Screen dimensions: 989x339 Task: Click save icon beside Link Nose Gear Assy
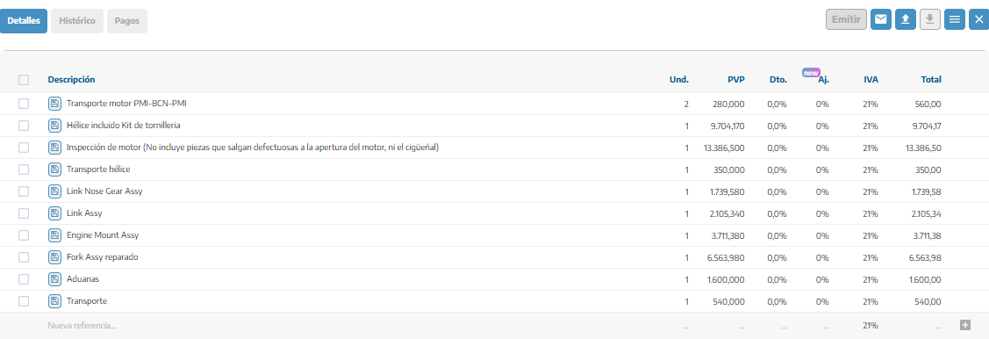(55, 191)
